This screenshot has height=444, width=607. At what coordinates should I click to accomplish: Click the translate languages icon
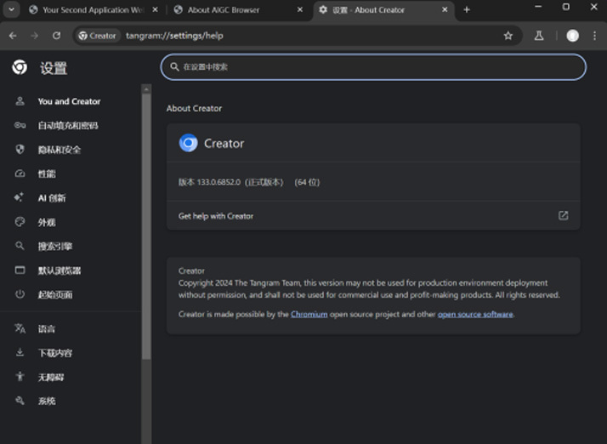(x=20, y=328)
